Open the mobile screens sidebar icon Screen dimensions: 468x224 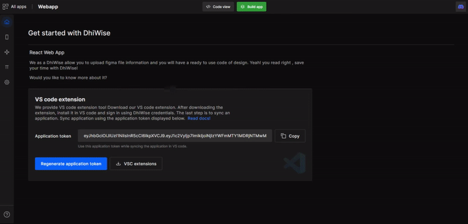coord(7,37)
